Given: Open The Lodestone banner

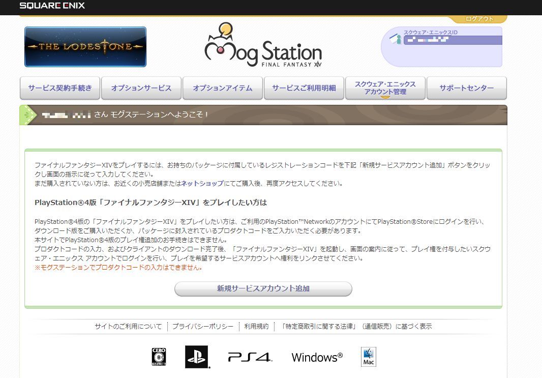Looking at the screenshot, I should 85,47.
